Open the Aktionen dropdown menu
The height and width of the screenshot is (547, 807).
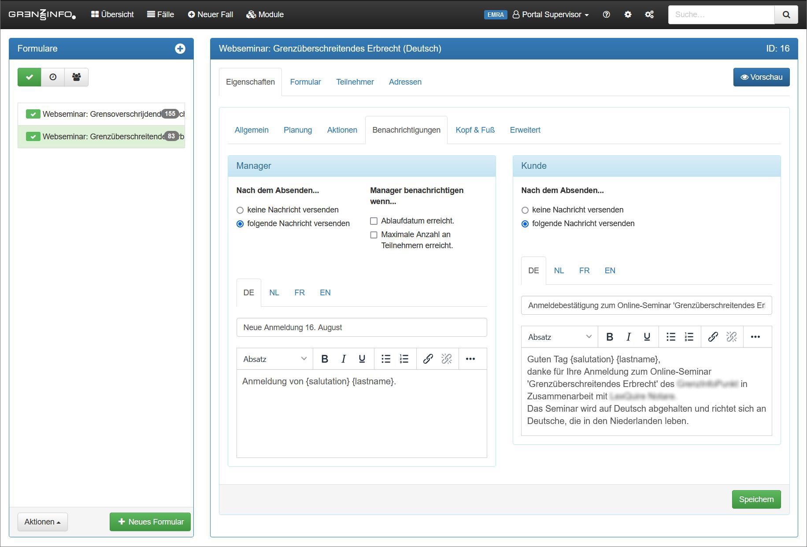tap(42, 522)
